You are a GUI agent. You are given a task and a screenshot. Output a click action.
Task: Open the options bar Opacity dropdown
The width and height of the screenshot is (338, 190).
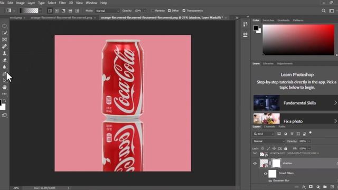[x=145, y=11]
